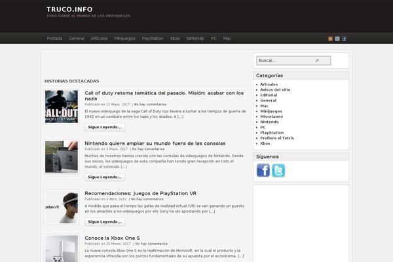
Task: Open the Twitter icon in navbar
Action: click(x=337, y=39)
